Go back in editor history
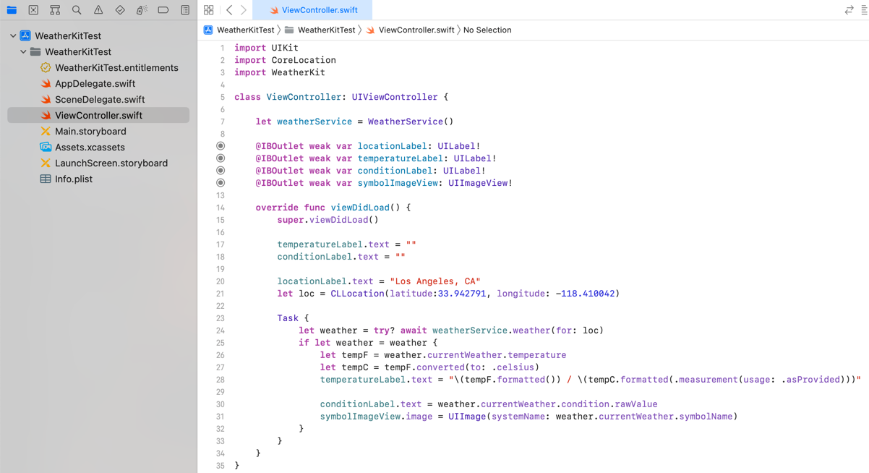 coord(229,10)
